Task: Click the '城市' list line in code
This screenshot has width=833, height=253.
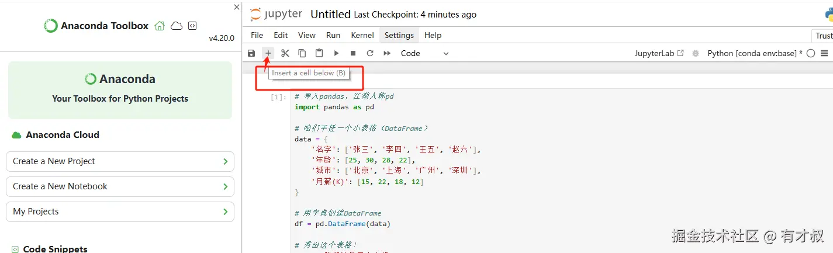Action: pyautogui.click(x=397, y=171)
